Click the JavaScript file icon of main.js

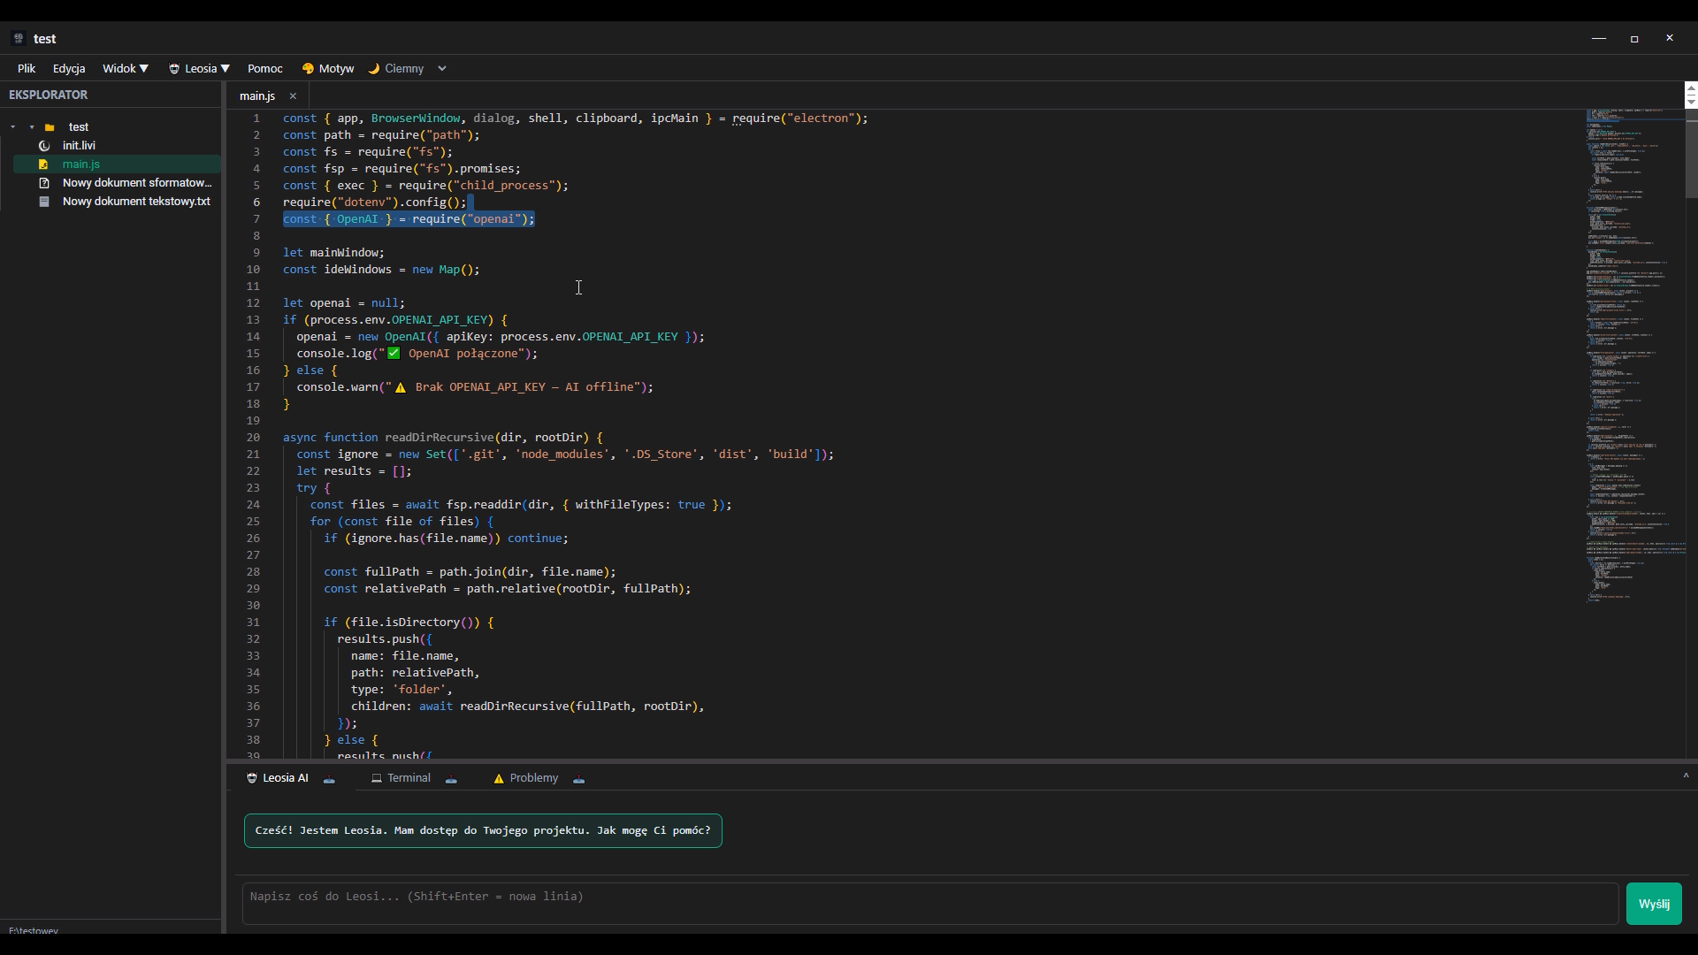[43, 164]
